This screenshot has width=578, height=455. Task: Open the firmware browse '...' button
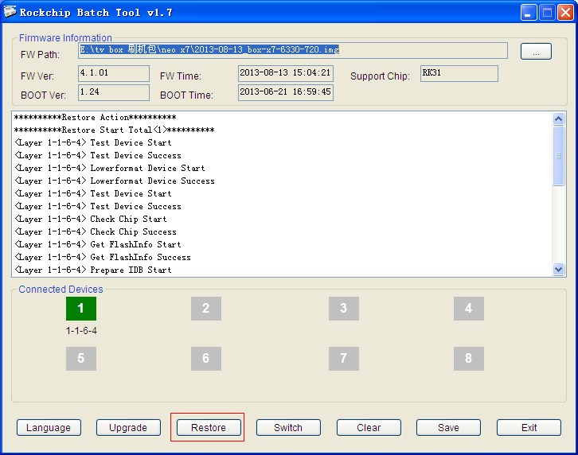tap(536, 51)
